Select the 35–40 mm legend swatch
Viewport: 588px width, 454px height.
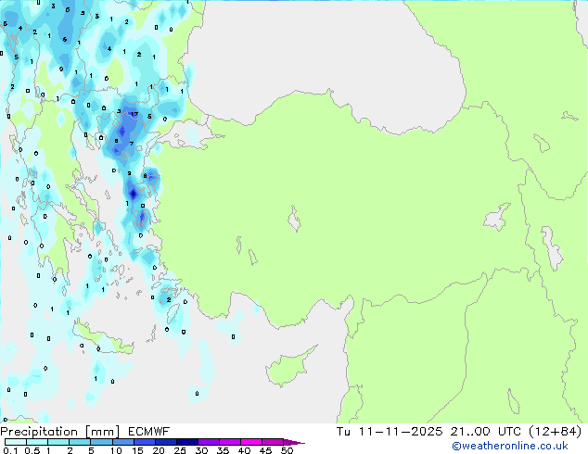click(229, 442)
